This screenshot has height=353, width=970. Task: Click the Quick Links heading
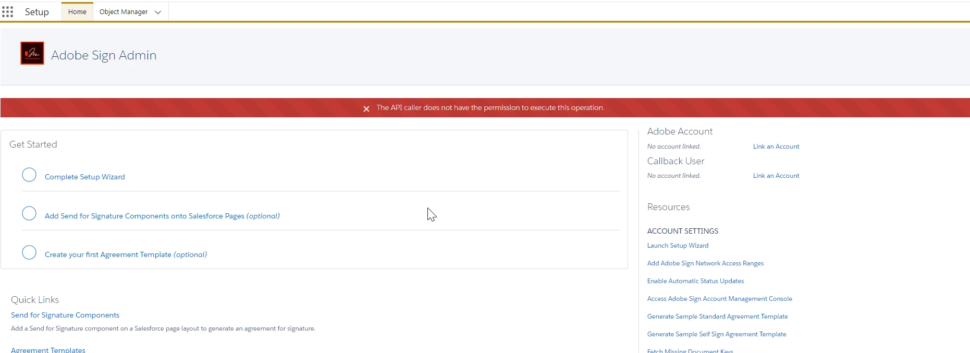[x=35, y=300]
